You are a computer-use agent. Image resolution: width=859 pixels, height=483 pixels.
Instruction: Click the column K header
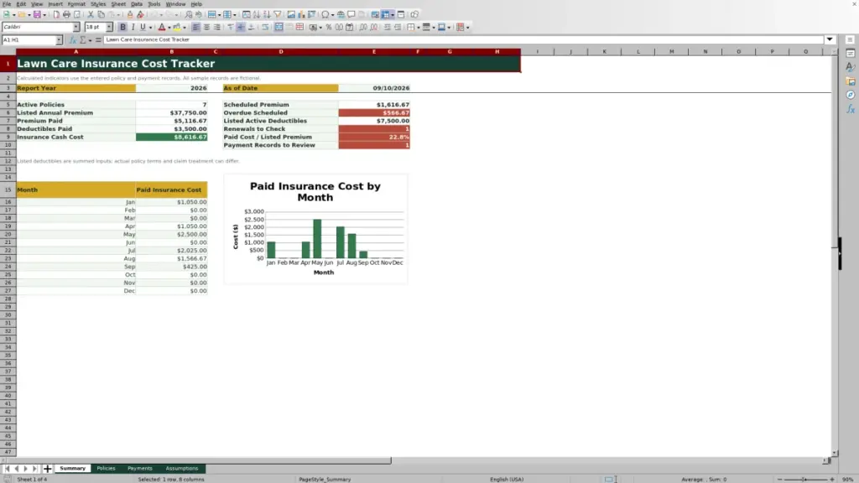[604, 51]
